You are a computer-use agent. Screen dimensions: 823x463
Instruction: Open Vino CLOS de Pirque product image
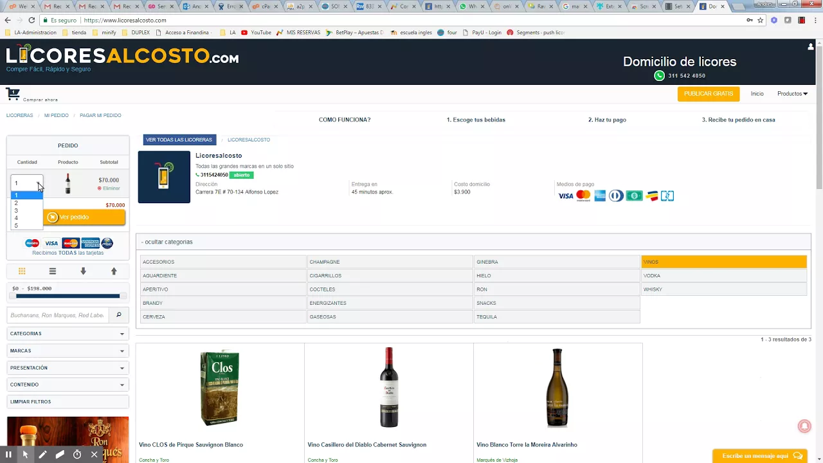pos(219,388)
